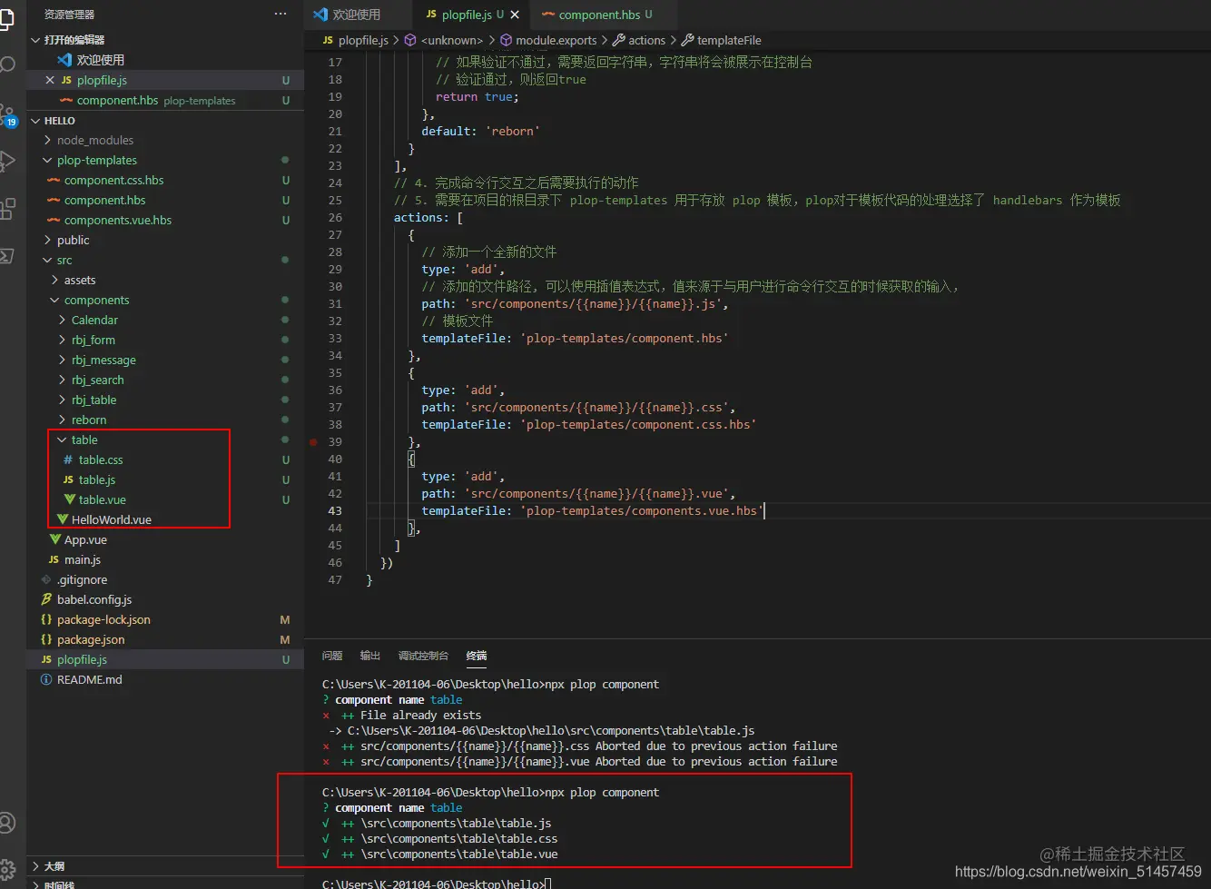Open the Explorer activity bar icon
1211x889 pixels.
tap(5, 18)
